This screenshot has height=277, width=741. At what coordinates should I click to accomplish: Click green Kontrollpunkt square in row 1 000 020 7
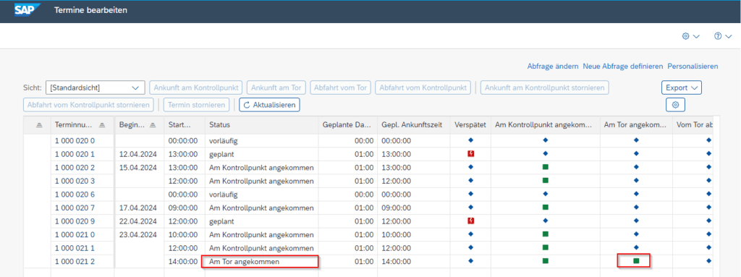[x=546, y=208]
